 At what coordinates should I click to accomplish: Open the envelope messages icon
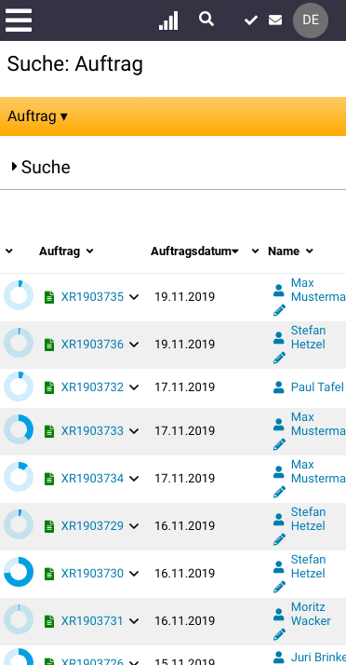[275, 20]
